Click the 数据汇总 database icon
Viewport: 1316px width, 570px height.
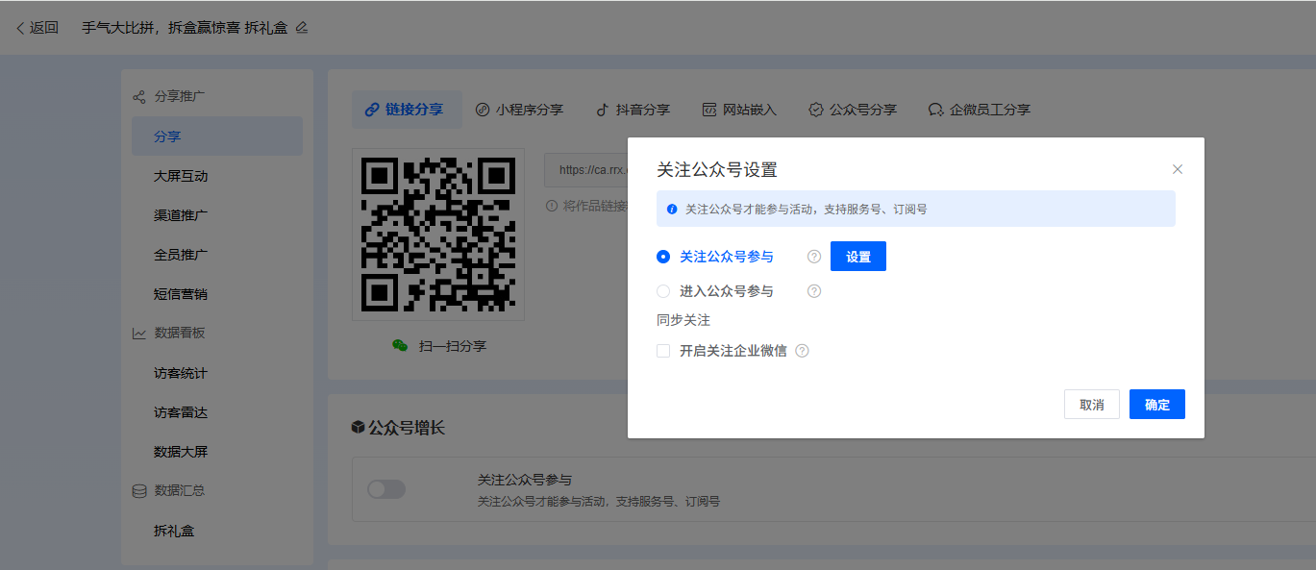139,490
